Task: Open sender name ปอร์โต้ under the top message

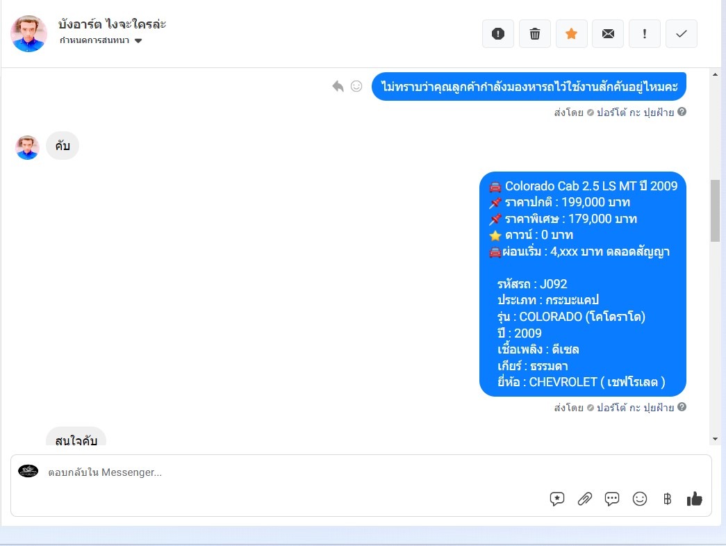Action: click(x=635, y=113)
